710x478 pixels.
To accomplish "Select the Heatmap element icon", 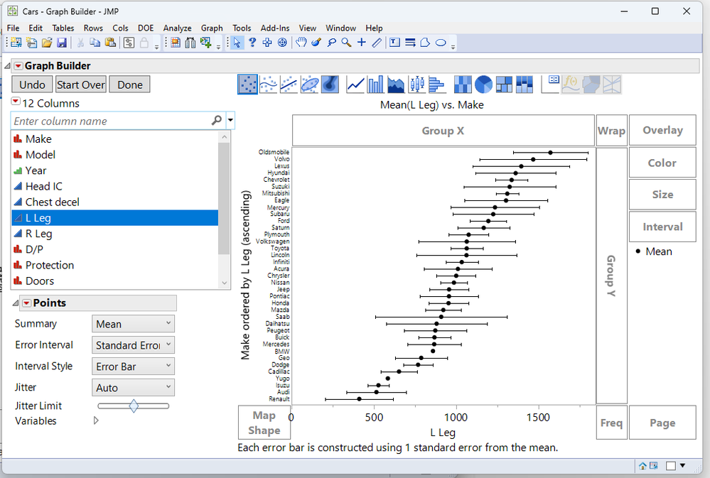I will point(463,85).
